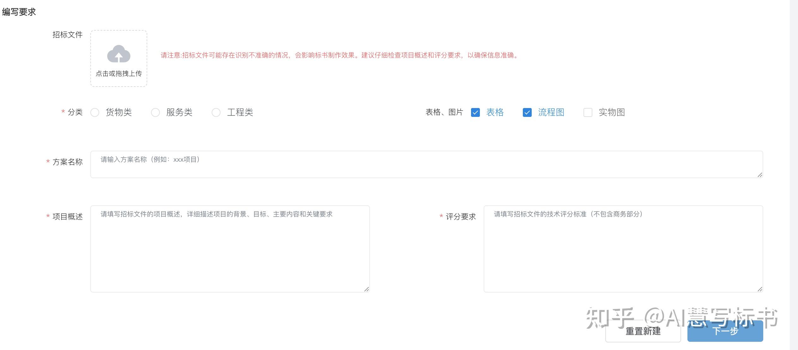
Task: Click into the 评分要求 text area
Action: click(623, 249)
